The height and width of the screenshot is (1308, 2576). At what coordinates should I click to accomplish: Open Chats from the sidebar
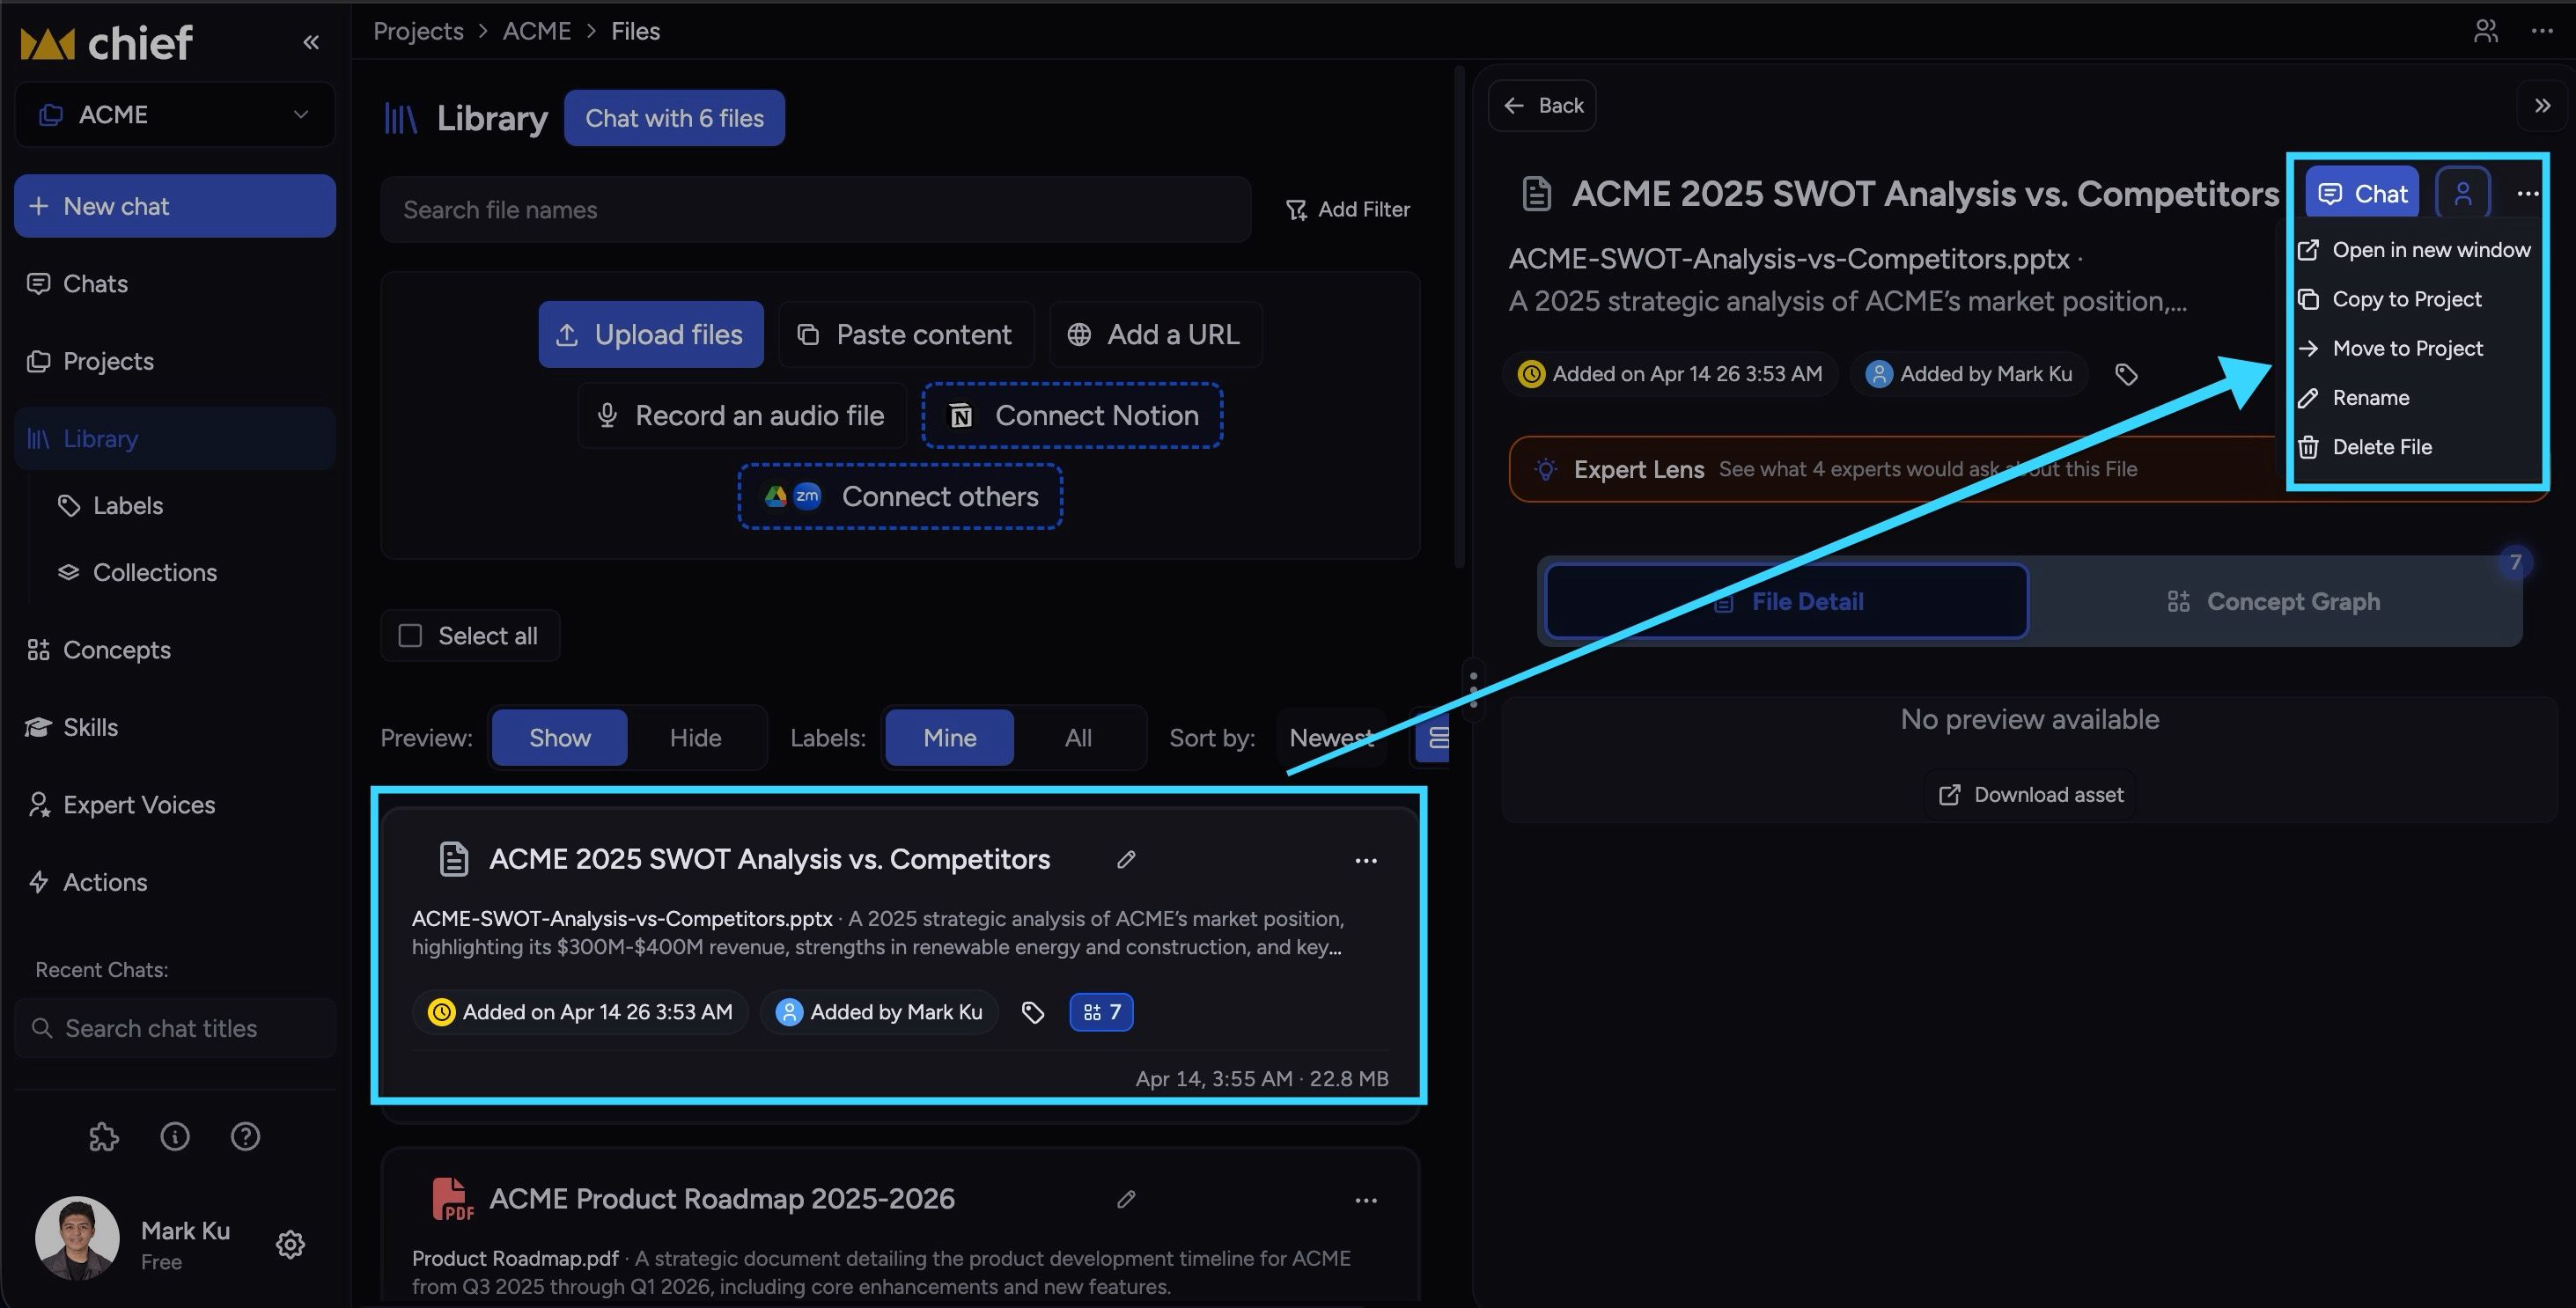click(175, 284)
